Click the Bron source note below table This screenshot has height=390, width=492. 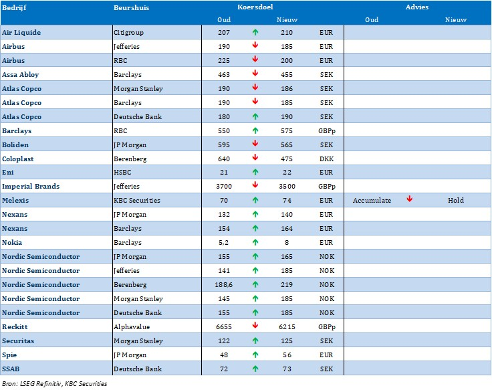click(x=53, y=383)
